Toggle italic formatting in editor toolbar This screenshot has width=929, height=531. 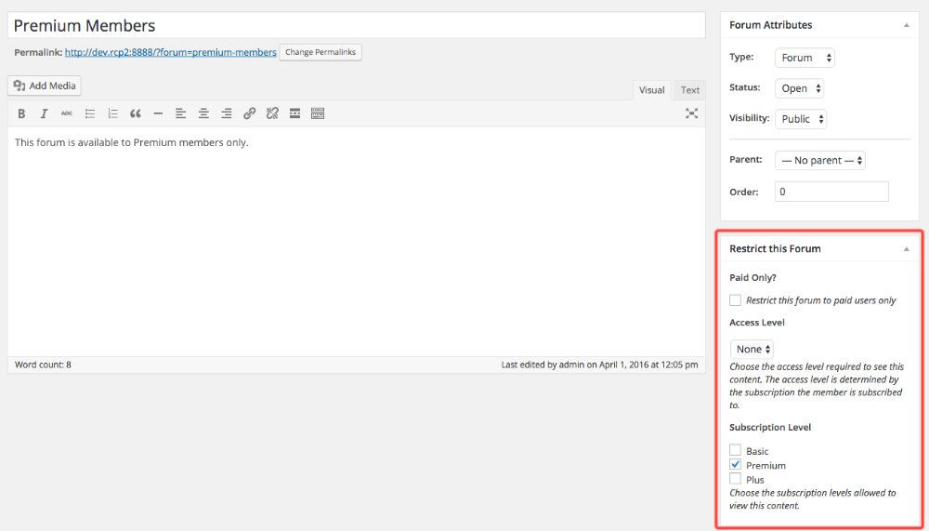pos(44,113)
